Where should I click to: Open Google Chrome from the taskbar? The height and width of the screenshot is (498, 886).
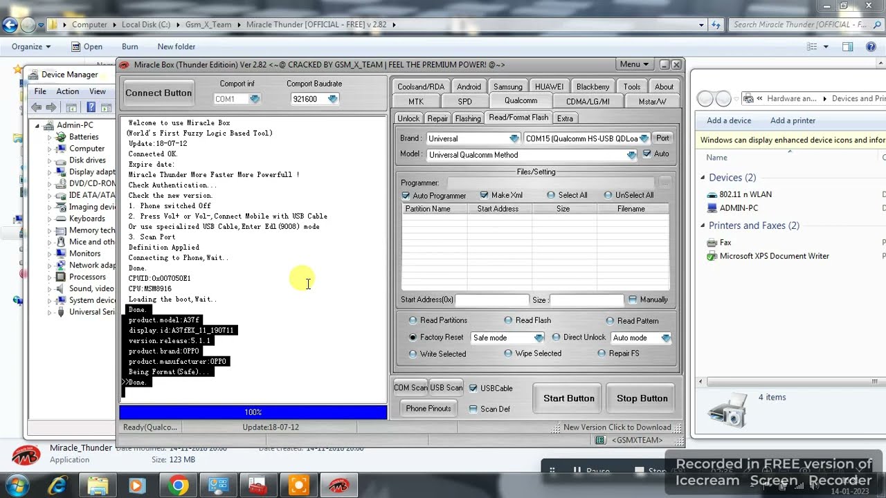[x=178, y=486]
